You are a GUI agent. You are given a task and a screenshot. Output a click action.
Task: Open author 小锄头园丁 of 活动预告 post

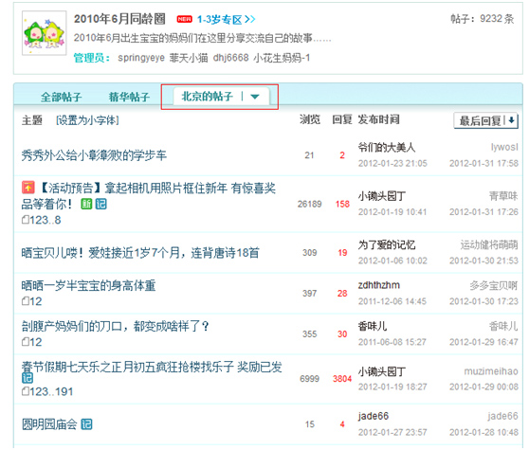(381, 196)
